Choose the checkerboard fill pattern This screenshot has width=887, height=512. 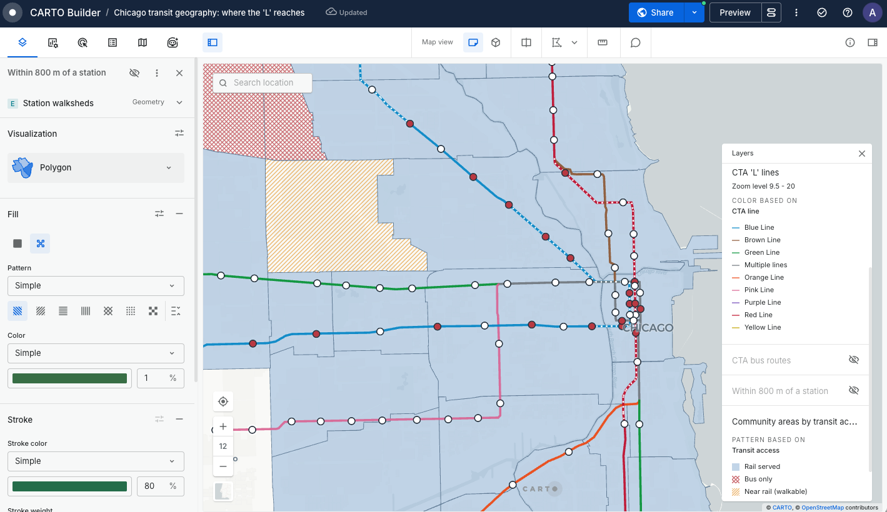pos(153,311)
